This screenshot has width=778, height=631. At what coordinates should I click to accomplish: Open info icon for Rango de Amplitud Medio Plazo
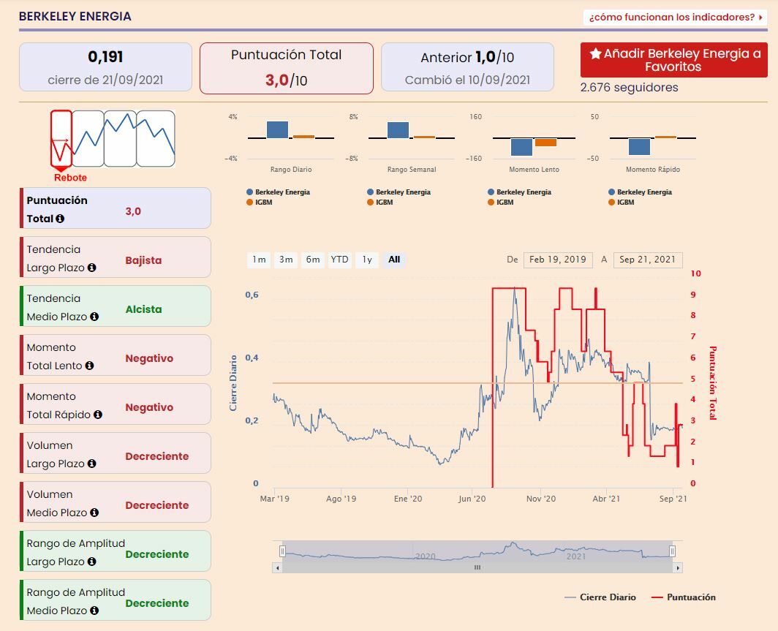click(x=94, y=611)
